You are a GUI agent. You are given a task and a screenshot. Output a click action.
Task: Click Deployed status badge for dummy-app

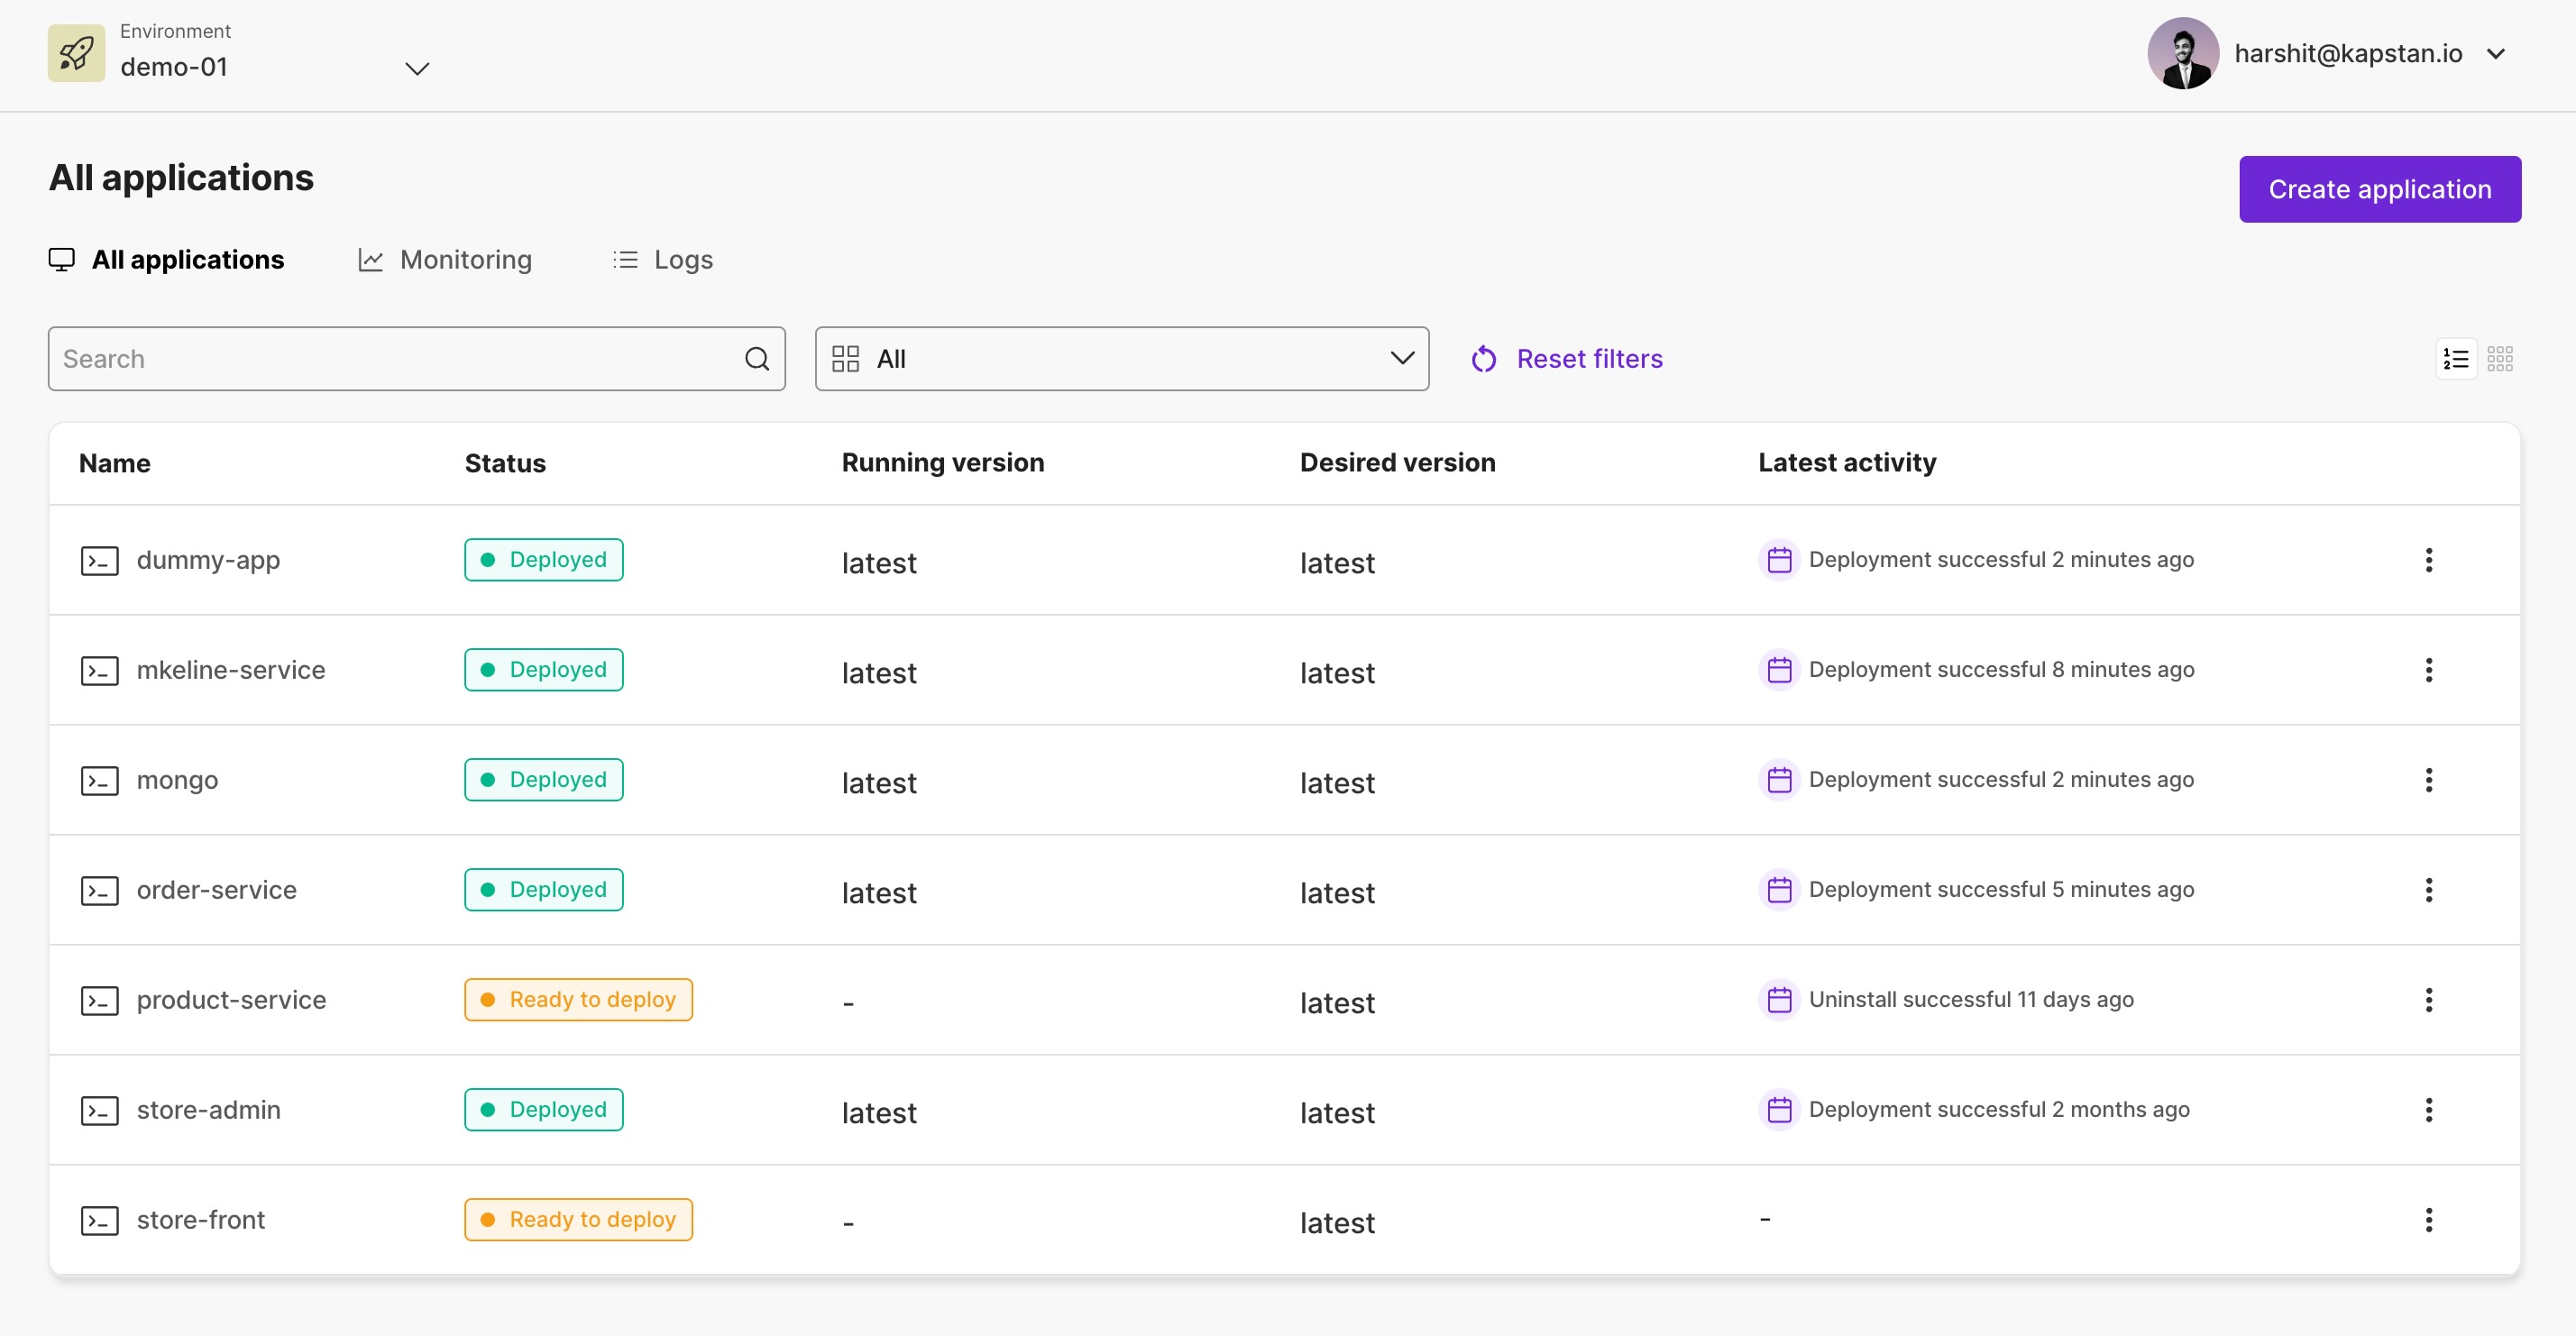(543, 560)
